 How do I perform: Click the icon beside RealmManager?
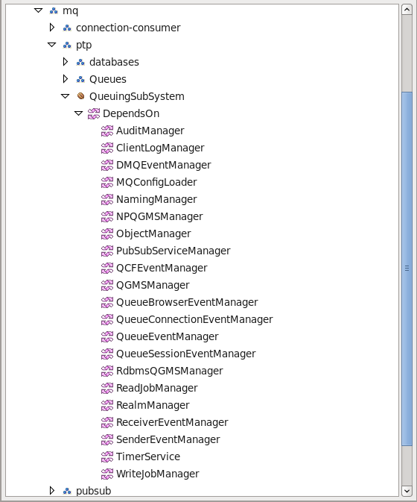pos(107,405)
